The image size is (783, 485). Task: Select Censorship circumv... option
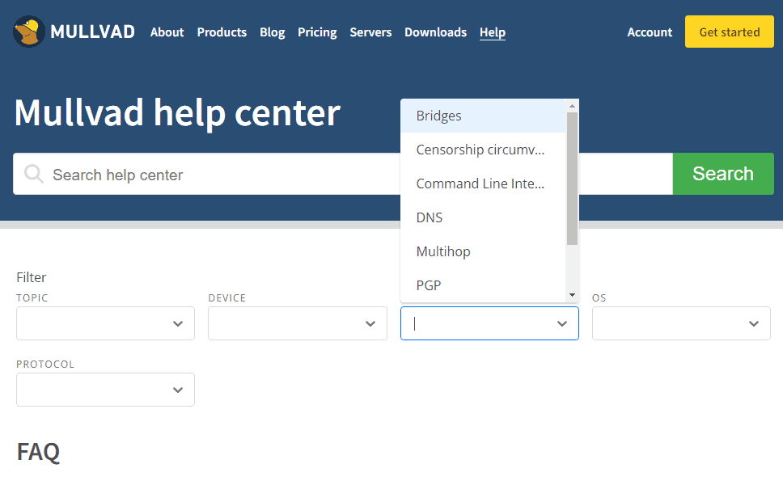483,150
